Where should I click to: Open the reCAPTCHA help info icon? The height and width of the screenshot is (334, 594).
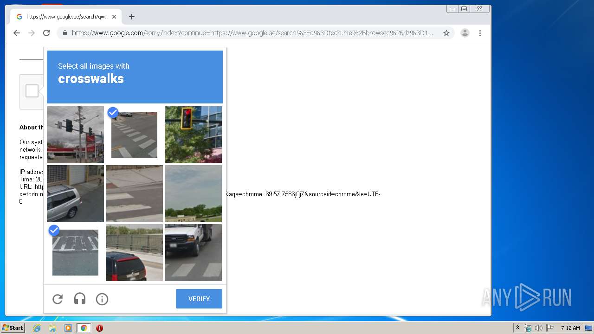point(102,299)
